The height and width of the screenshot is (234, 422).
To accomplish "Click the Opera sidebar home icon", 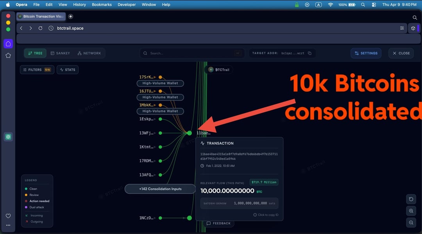I will pyautogui.click(x=8, y=44).
